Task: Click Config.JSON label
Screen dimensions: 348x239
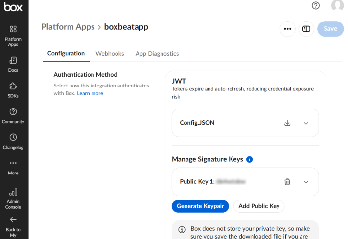Action: point(197,123)
